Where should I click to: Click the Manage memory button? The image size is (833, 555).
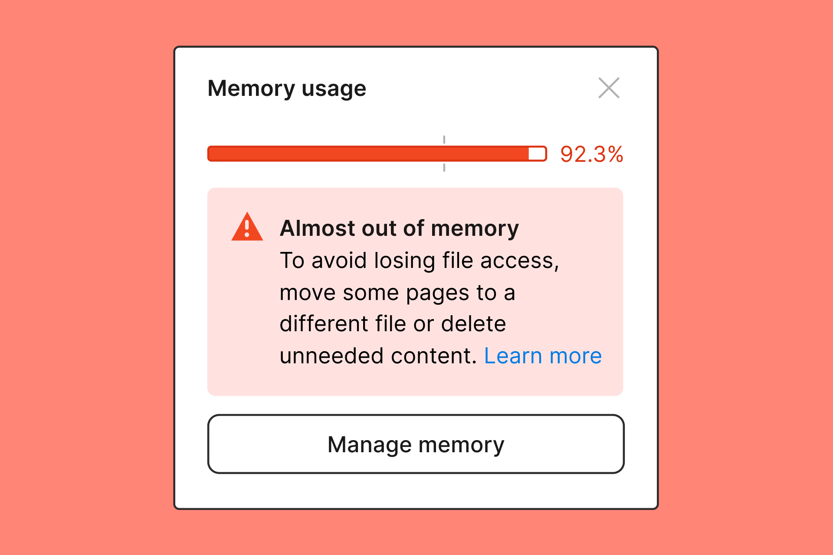[x=416, y=444]
